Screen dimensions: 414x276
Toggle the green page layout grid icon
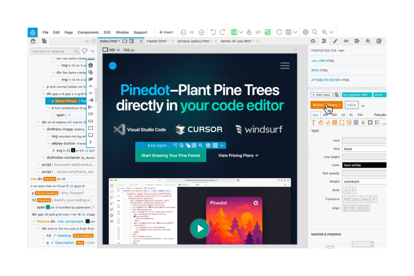(234, 32)
